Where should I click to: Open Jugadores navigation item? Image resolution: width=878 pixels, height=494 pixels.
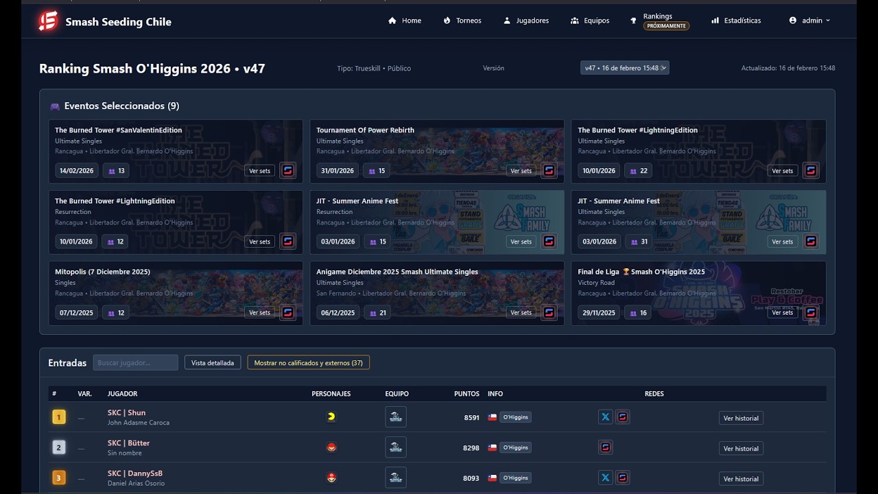(526, 21)
